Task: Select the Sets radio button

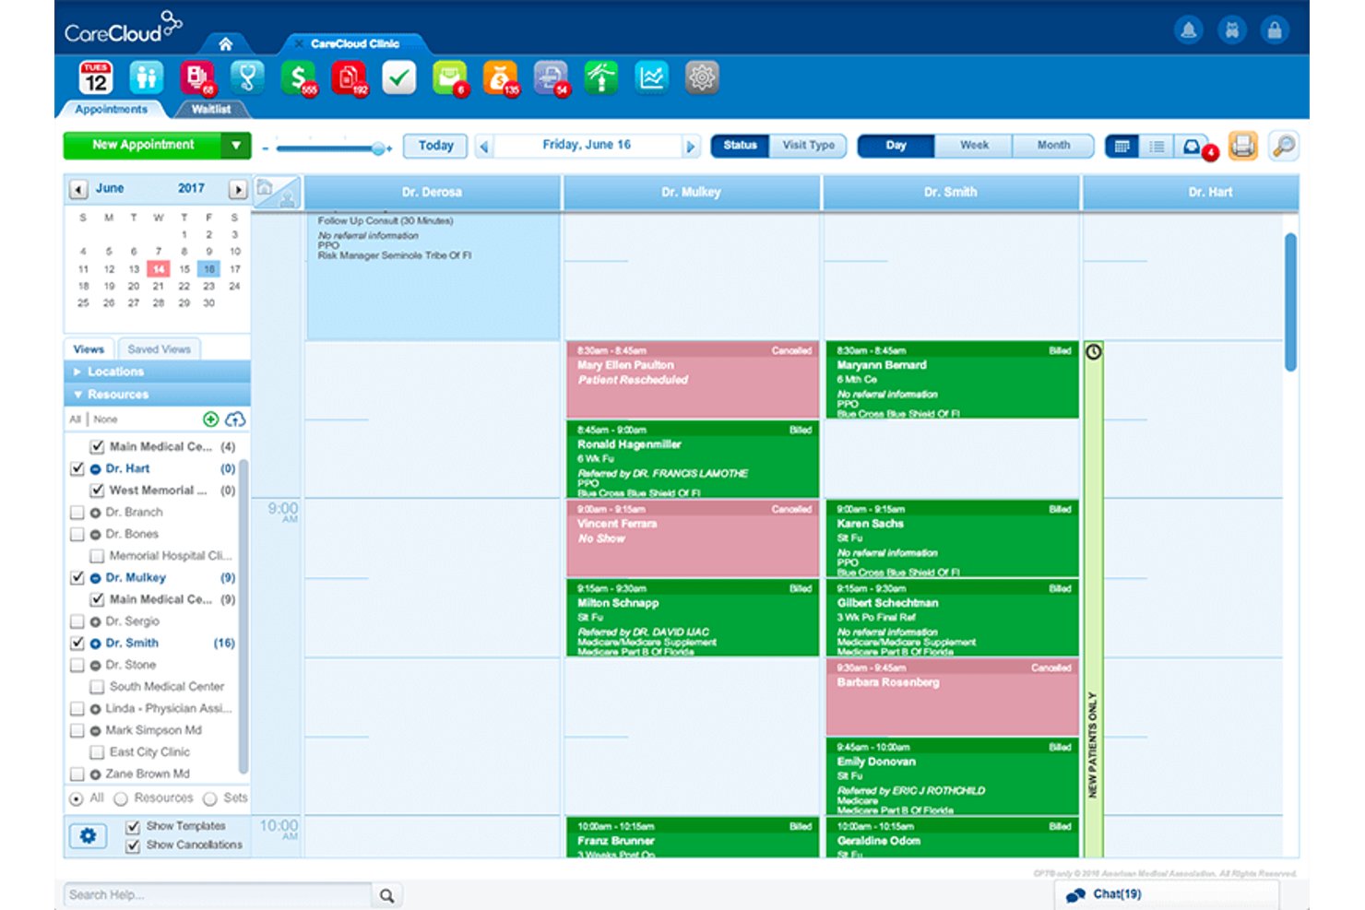Action: [210, 798]
